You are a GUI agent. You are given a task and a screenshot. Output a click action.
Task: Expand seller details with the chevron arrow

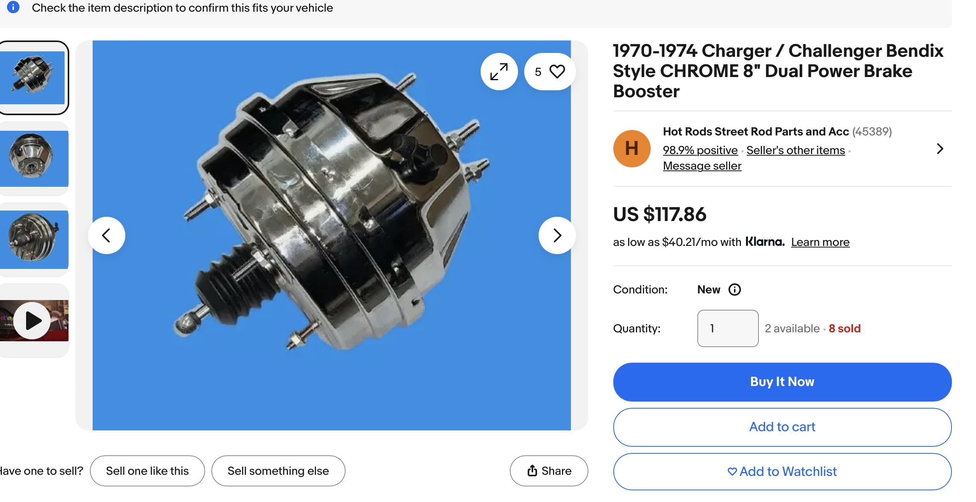point(940,149)
